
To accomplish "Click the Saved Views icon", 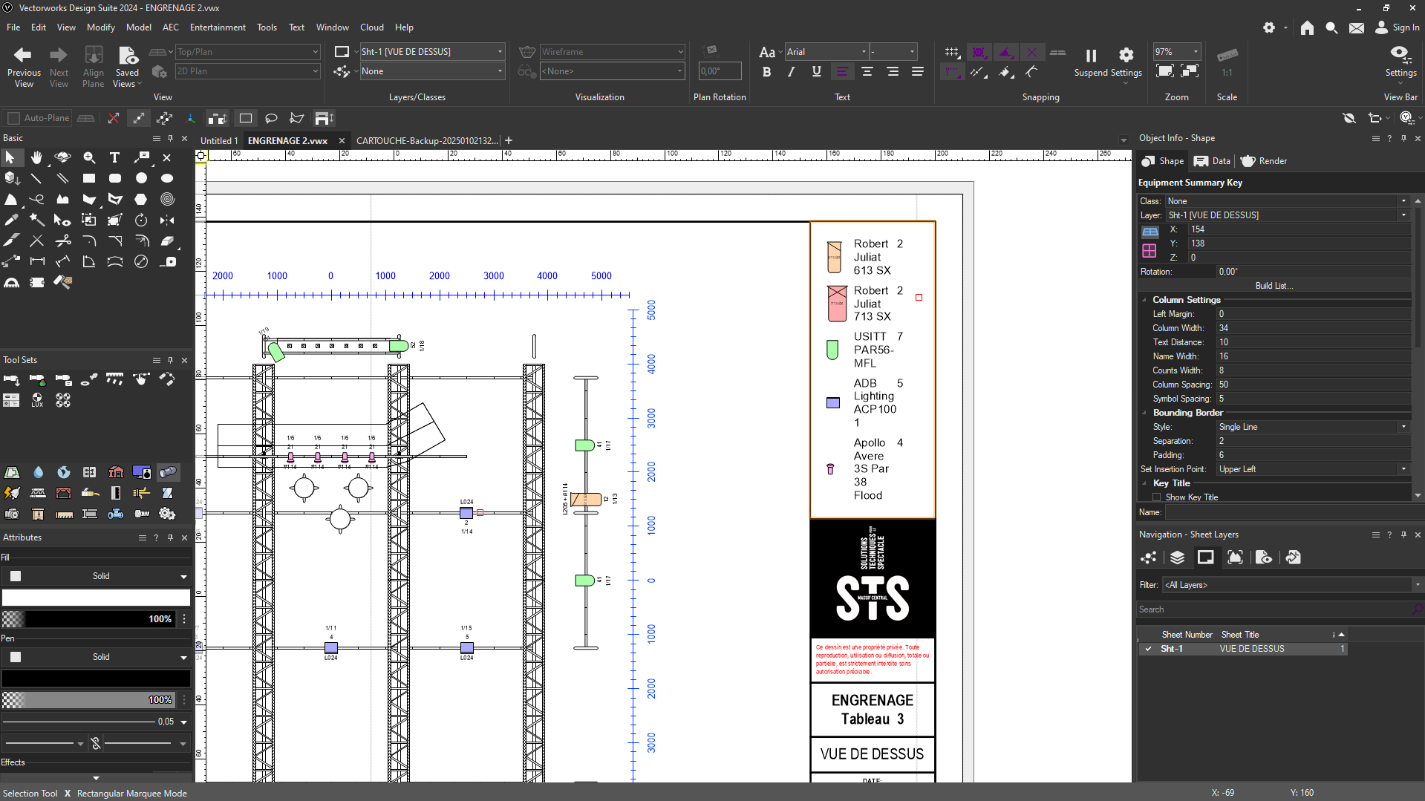I will [128, 56].
